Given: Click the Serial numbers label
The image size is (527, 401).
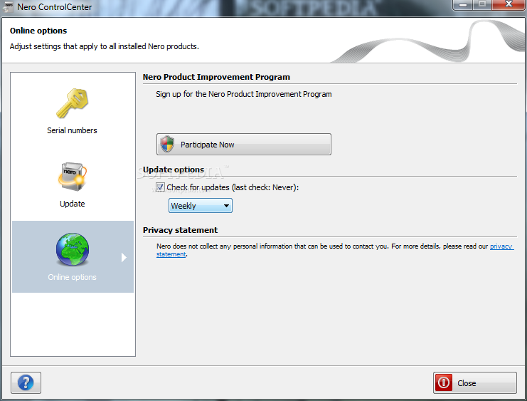Looking at the screenshot, I should (72, 130).
